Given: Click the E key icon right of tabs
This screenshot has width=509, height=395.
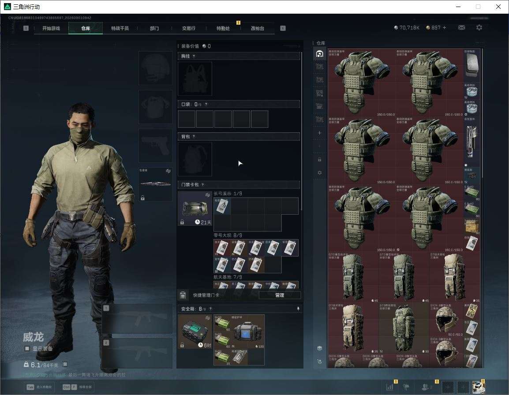Looking at the screenshot, I should [x=283, y=28].
